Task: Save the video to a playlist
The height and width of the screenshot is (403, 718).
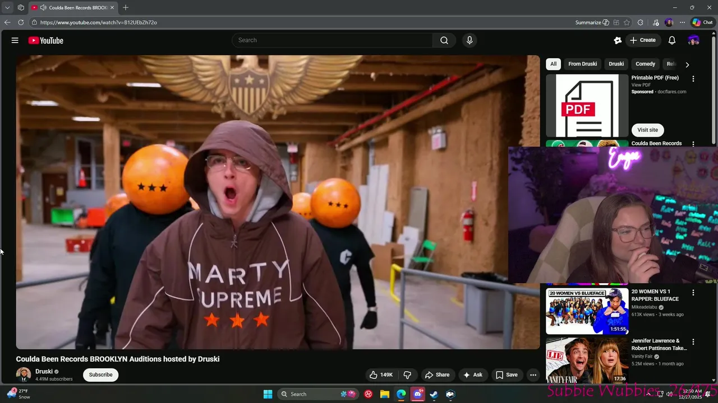Action: (507, 374)
